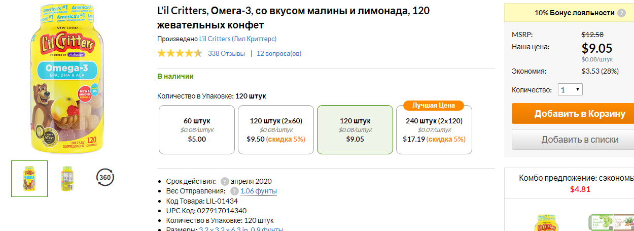Screen dimensions: 634x231
Task: Open the 338 Отзывы reviews link
Action: pyautogui.click(x=226, y=53)
